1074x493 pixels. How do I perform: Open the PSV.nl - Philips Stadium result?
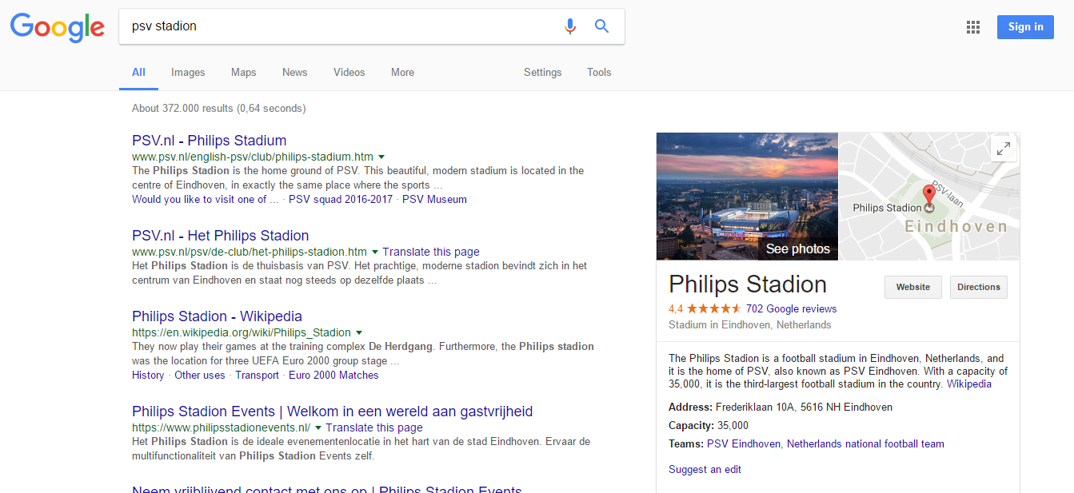click(x=209, y=141)
